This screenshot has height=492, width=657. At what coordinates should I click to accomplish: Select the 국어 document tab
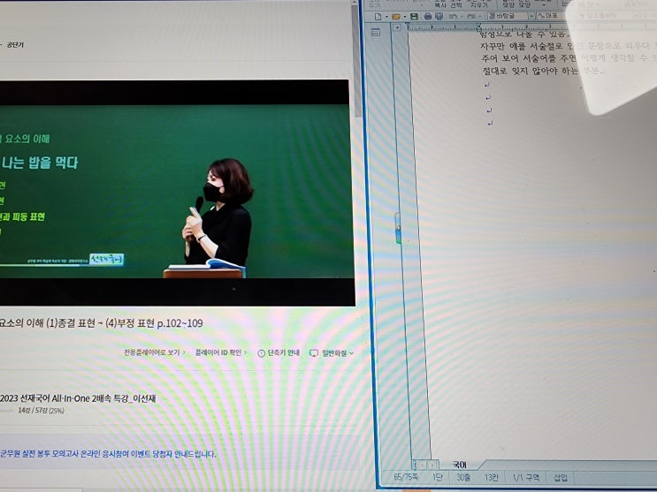coord(460,465)
